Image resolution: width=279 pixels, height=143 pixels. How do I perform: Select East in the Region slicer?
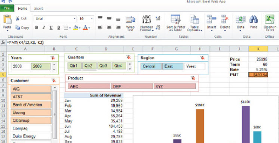(x=173, y=66)
